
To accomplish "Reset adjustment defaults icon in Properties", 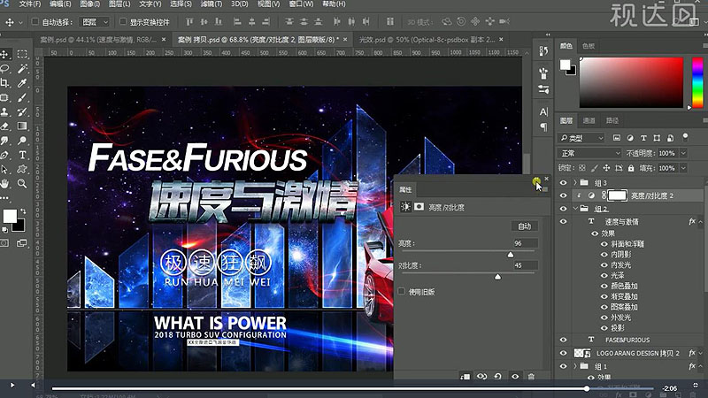I will [497, 377].
